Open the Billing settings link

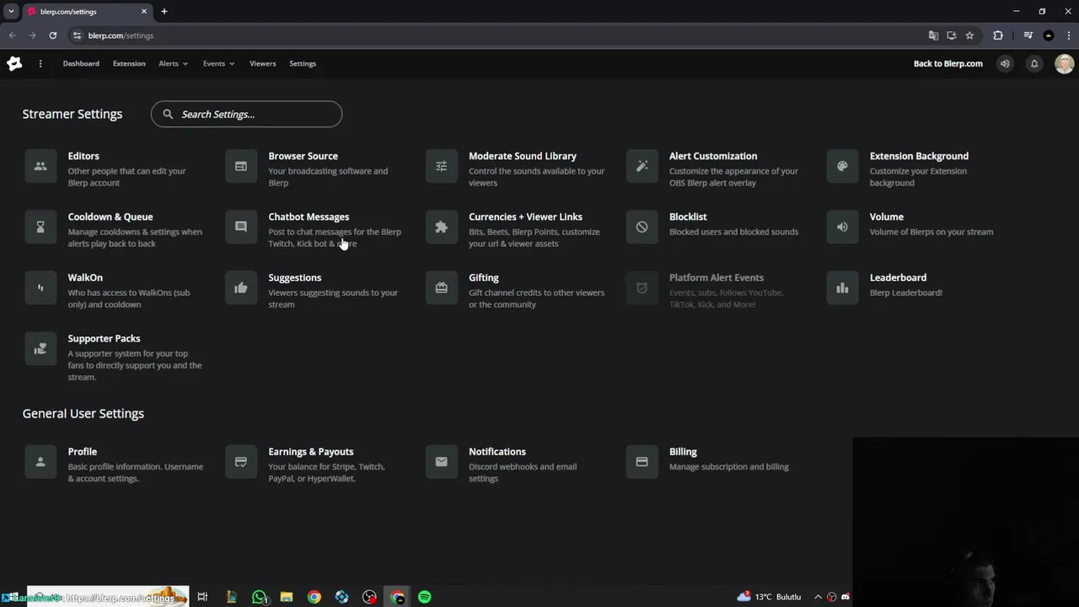tap(683, 452)
